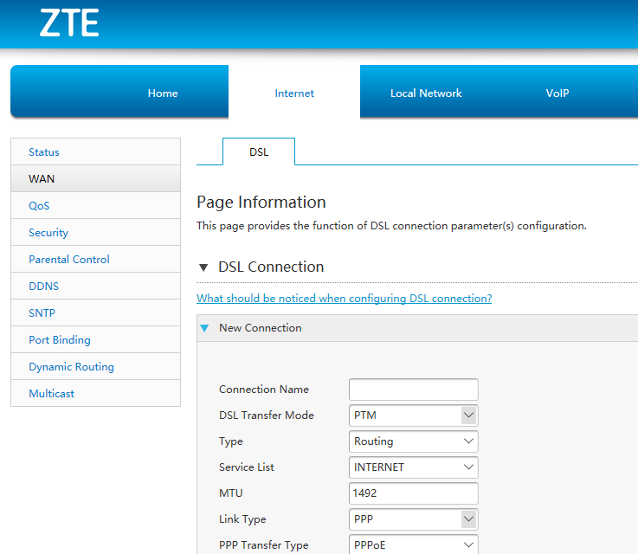Open the Link Type dropdown

[x=414, y=519]
